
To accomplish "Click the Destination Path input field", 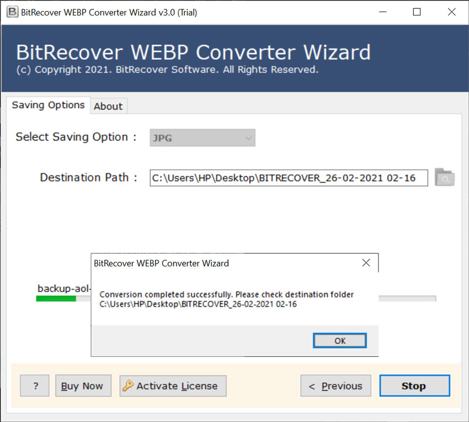I will click(289, 178).
